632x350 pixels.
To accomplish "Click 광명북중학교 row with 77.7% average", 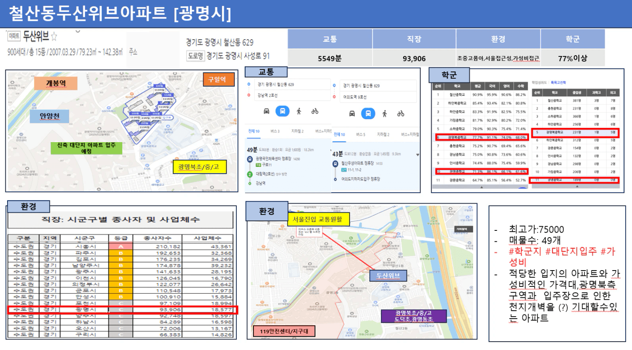I will 481,138.
